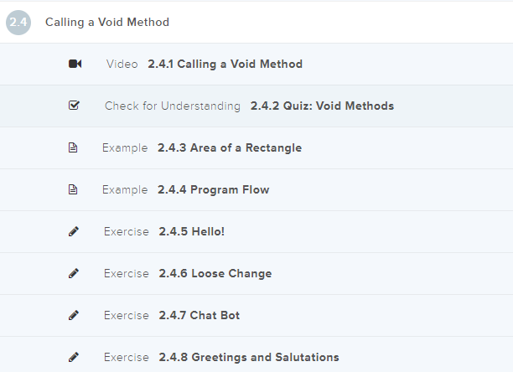Open the 2.4.1 Calling a Void Method video

pyautogui.click(x=225, y=64)
